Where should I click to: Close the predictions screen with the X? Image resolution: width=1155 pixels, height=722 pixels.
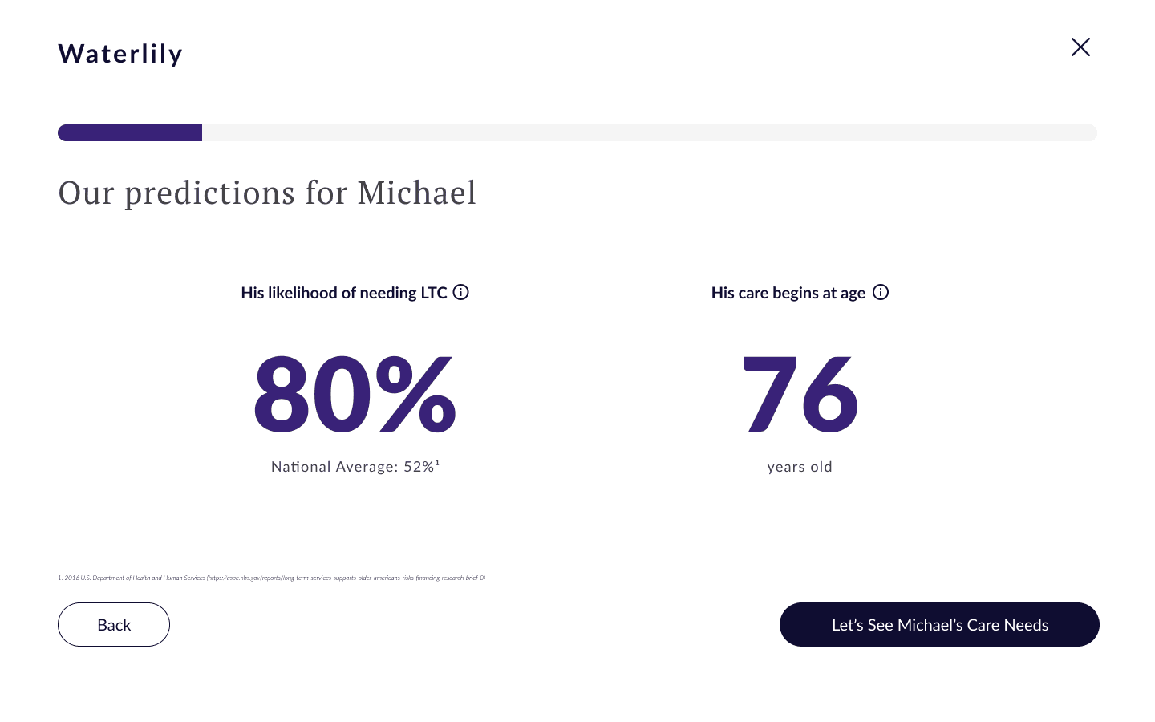(x=1080, y=47)
